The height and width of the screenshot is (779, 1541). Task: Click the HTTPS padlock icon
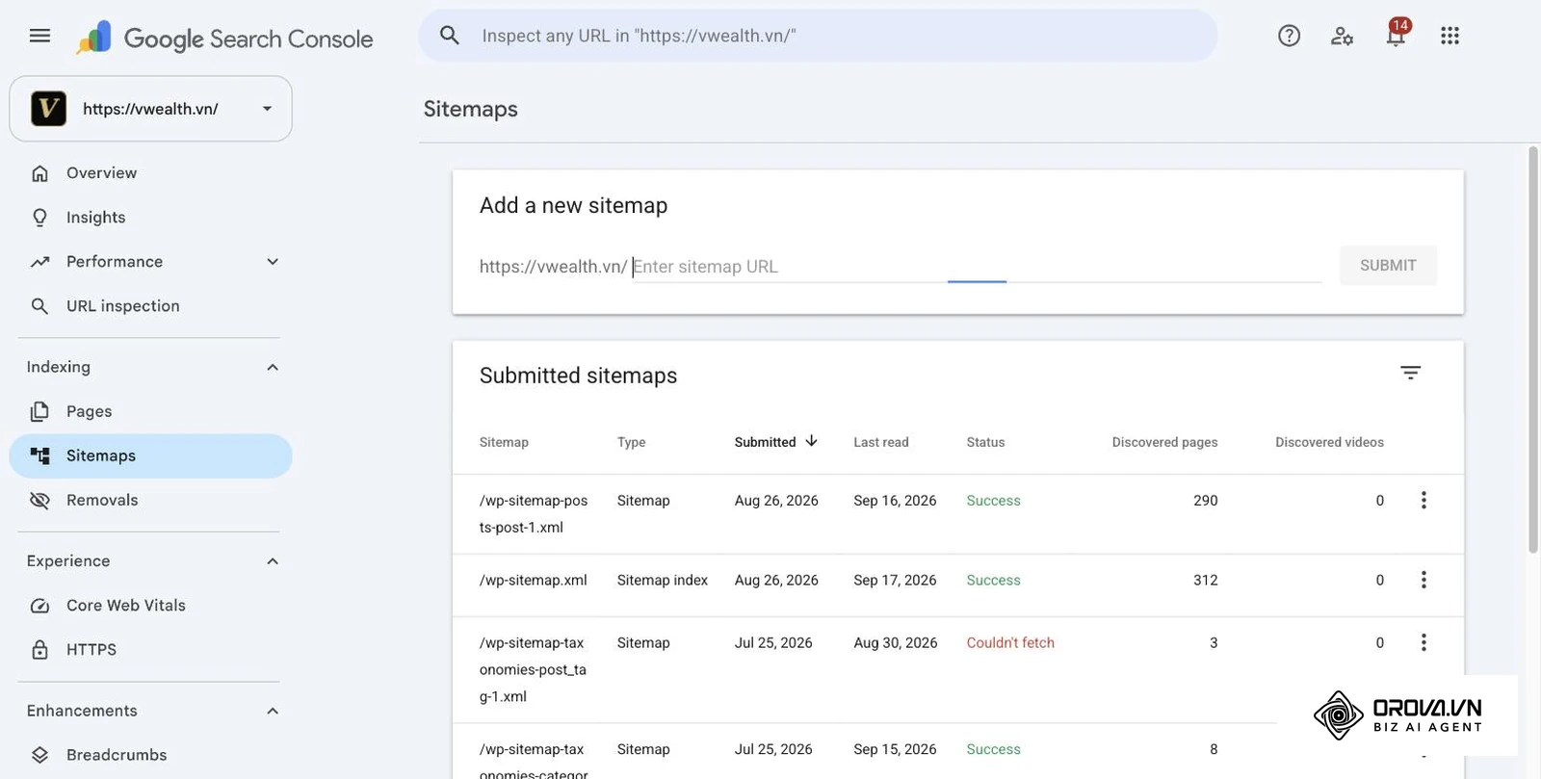pos(39,650)
